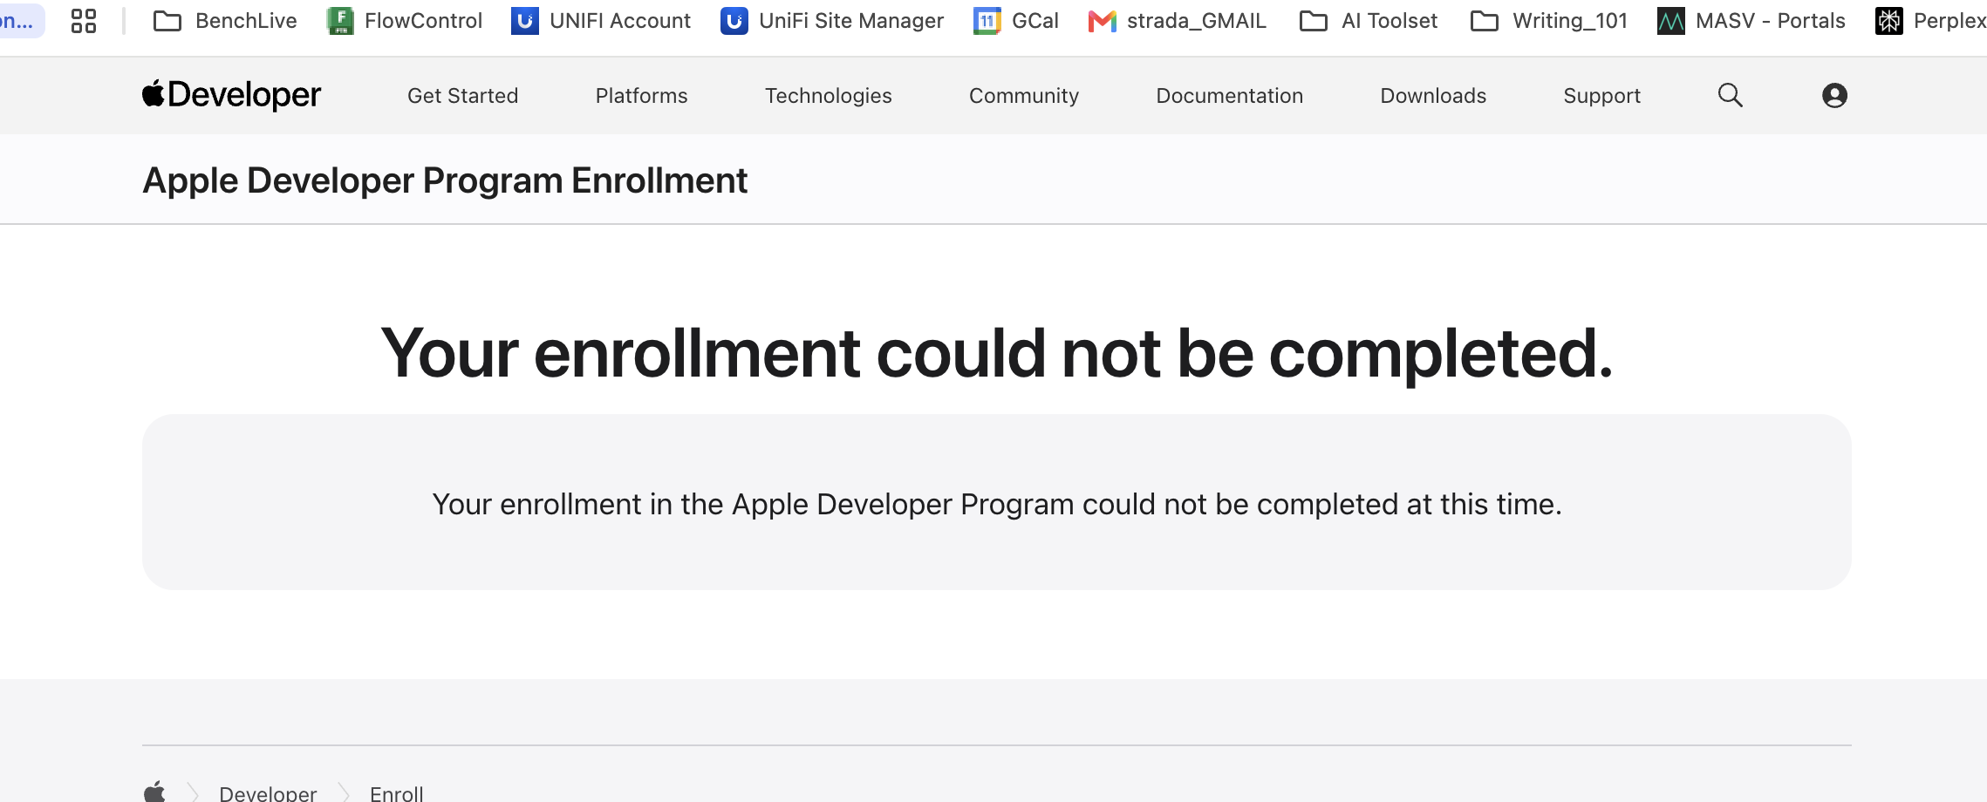Image resolution: width=1987 pixels, height=802 pixels.
Task: Open the Get Started menu
Action: (x=463, y=96)
